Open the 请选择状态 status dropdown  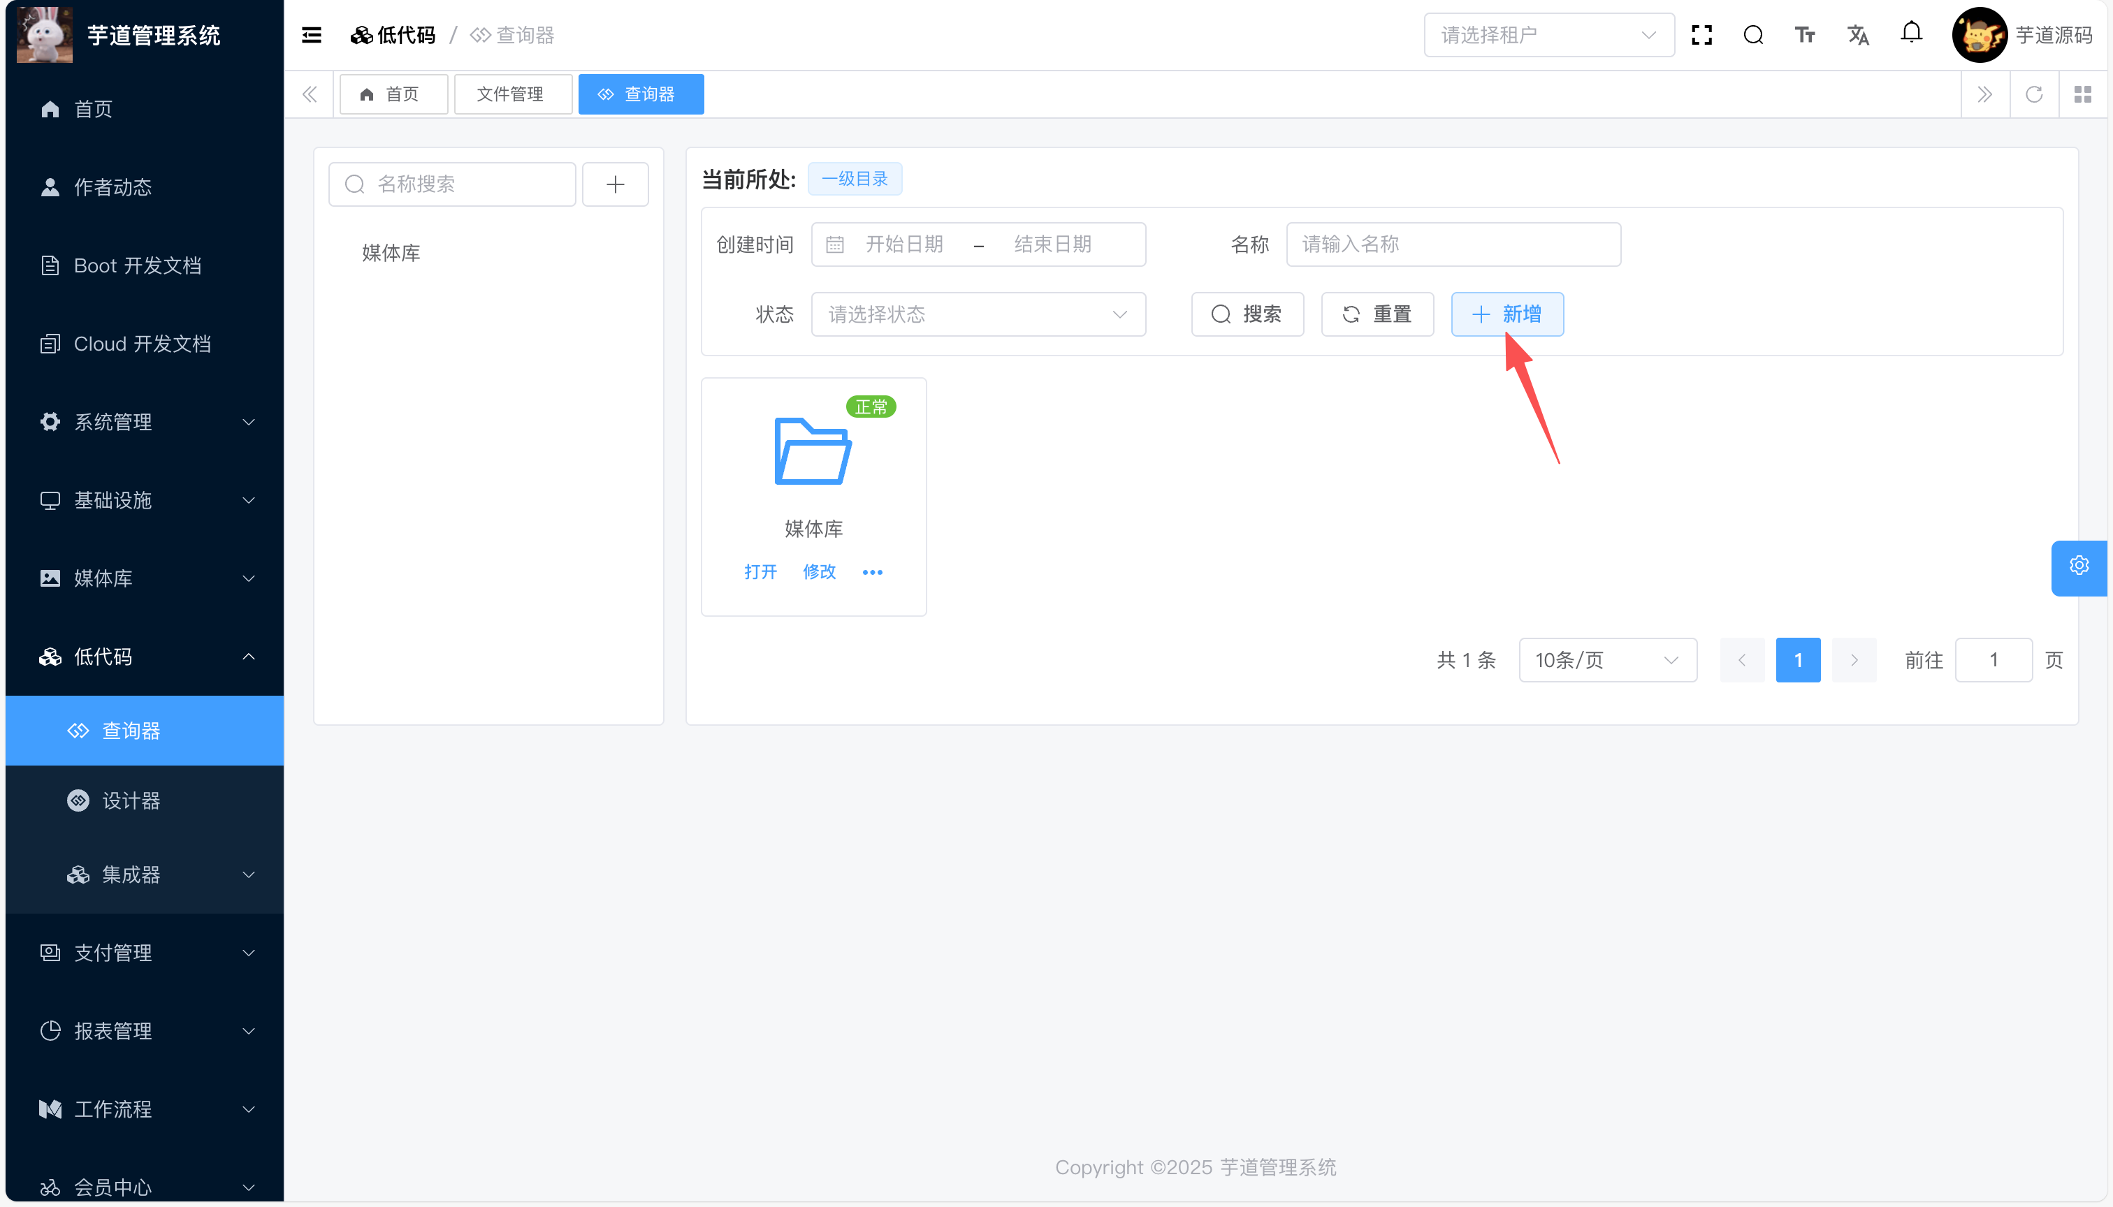[978, 314]
